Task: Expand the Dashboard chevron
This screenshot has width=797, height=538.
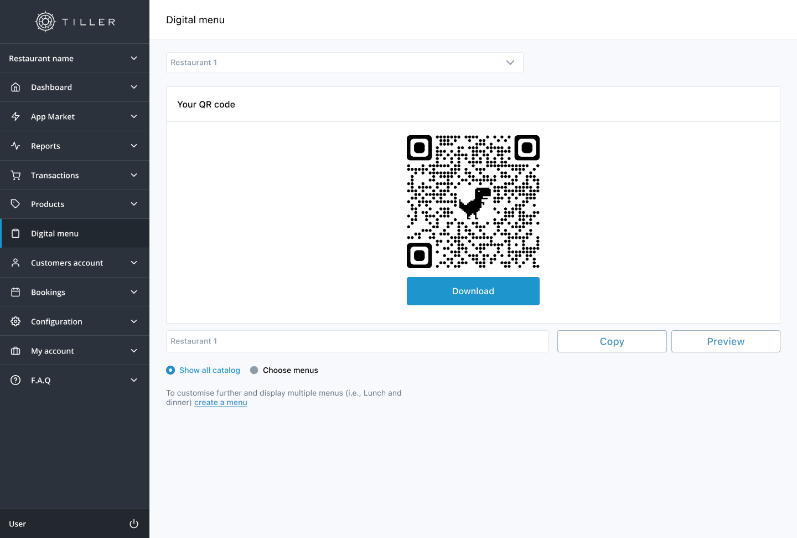Action: 134,87
